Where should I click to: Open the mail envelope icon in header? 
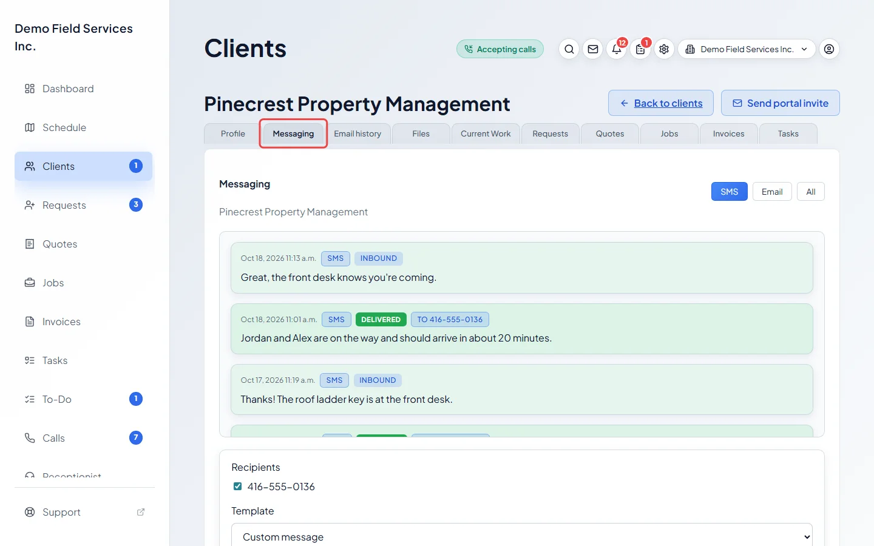tap(593, 49)
